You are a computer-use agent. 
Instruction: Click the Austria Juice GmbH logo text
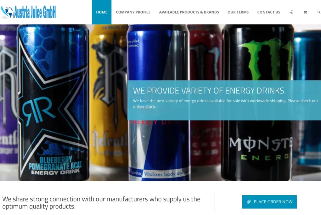[35, 12]
